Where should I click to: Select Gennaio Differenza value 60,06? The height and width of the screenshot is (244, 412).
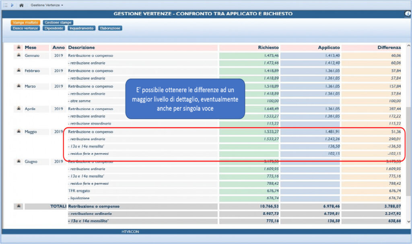click(x=396, y=55)
